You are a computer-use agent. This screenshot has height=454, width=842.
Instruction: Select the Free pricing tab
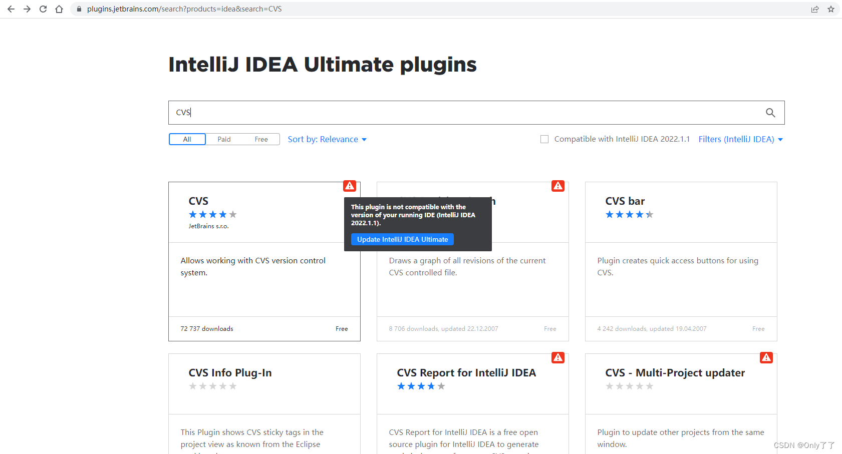coord(261,139)
